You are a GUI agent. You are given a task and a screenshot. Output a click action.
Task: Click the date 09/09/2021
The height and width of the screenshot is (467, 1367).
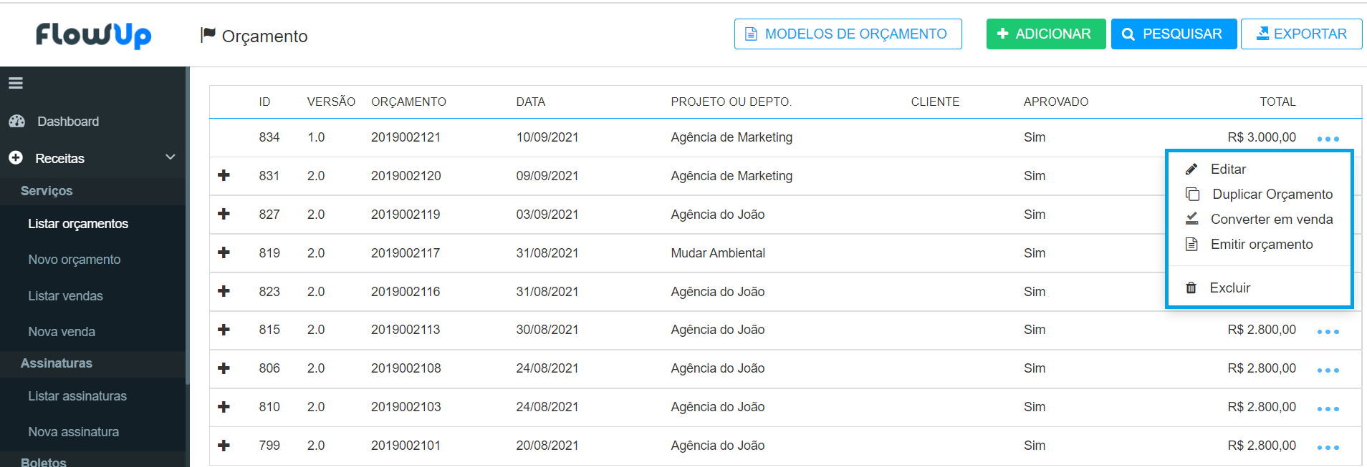point(547,176)
